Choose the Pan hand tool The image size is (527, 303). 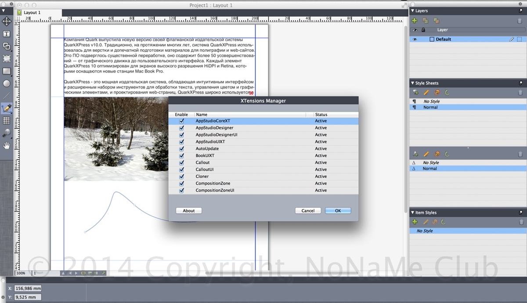(7, 145)
